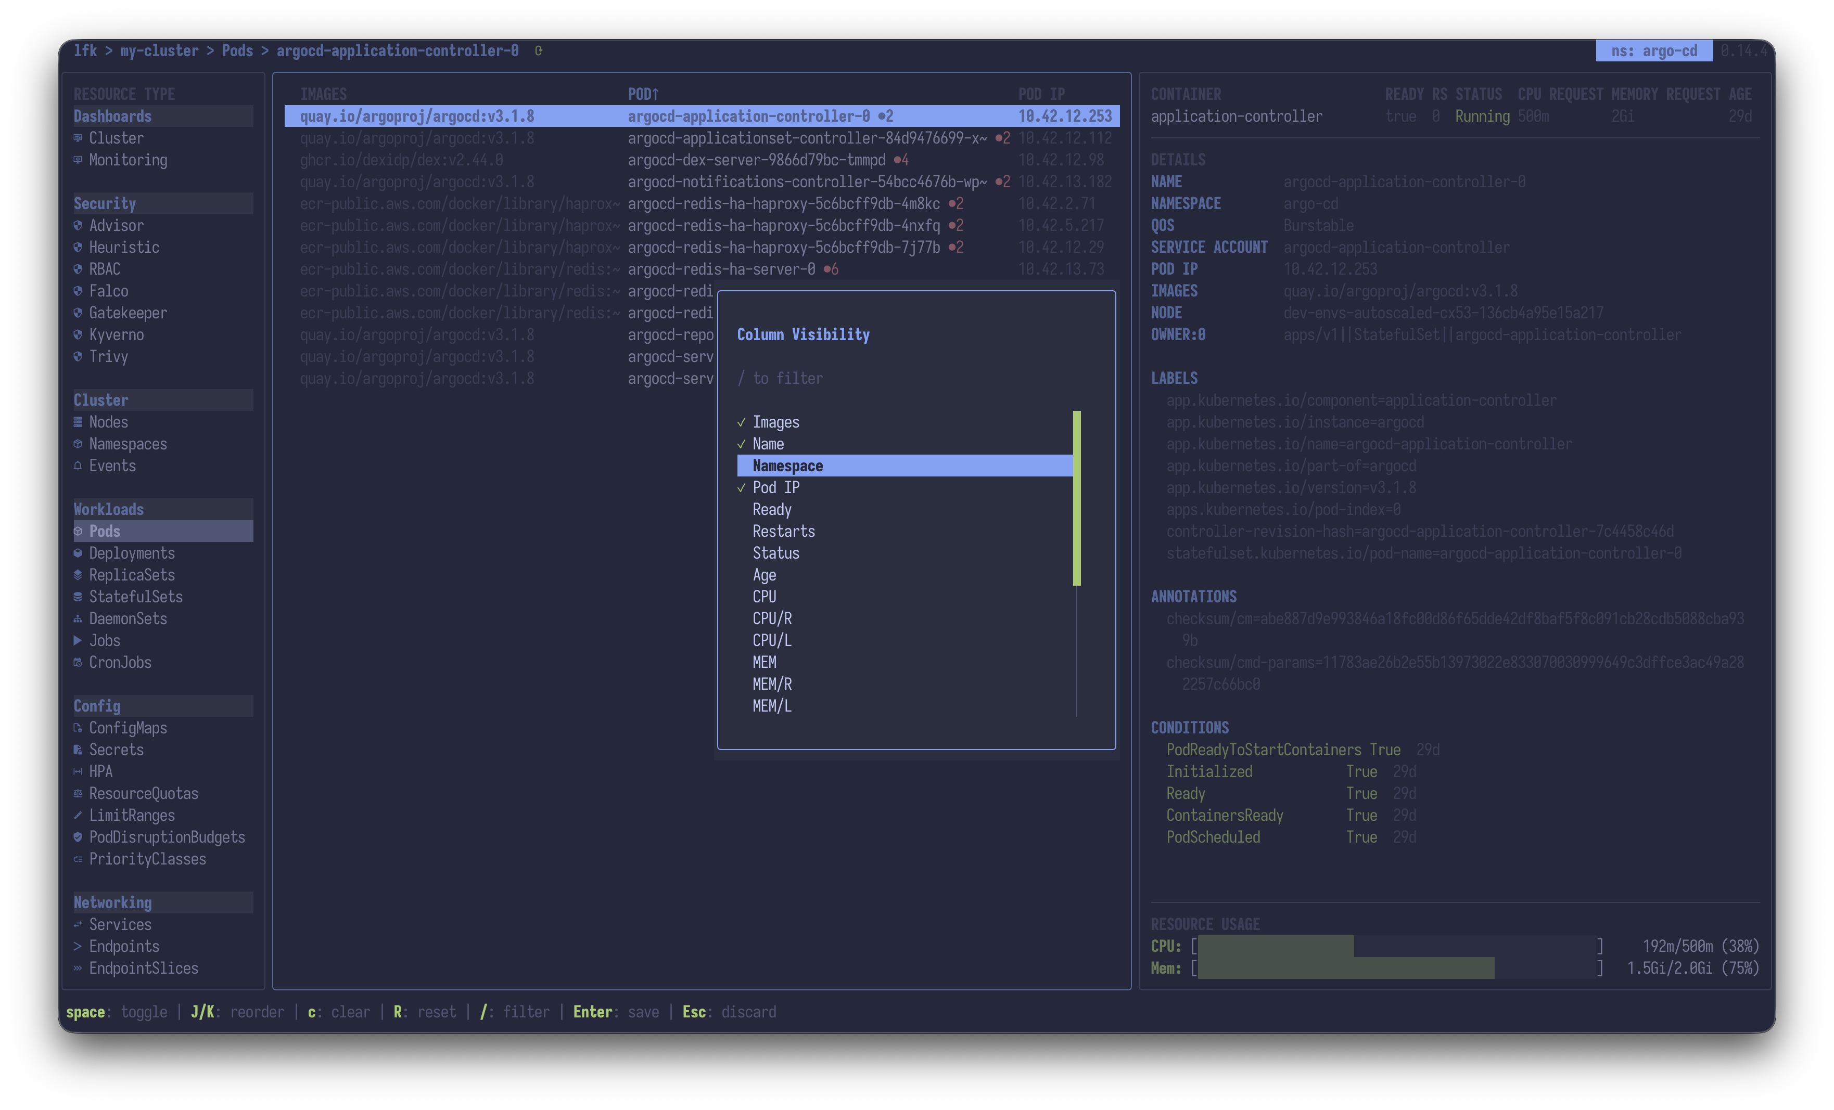This screenshot has height=1110, width=1834.
Task: Click the space: toggle hint
Action: (117, 1012)
